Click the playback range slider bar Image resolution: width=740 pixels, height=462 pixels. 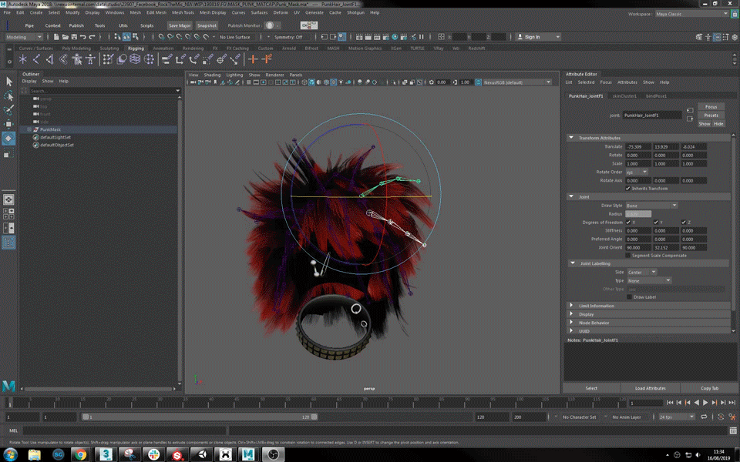(x=200, y=417)
